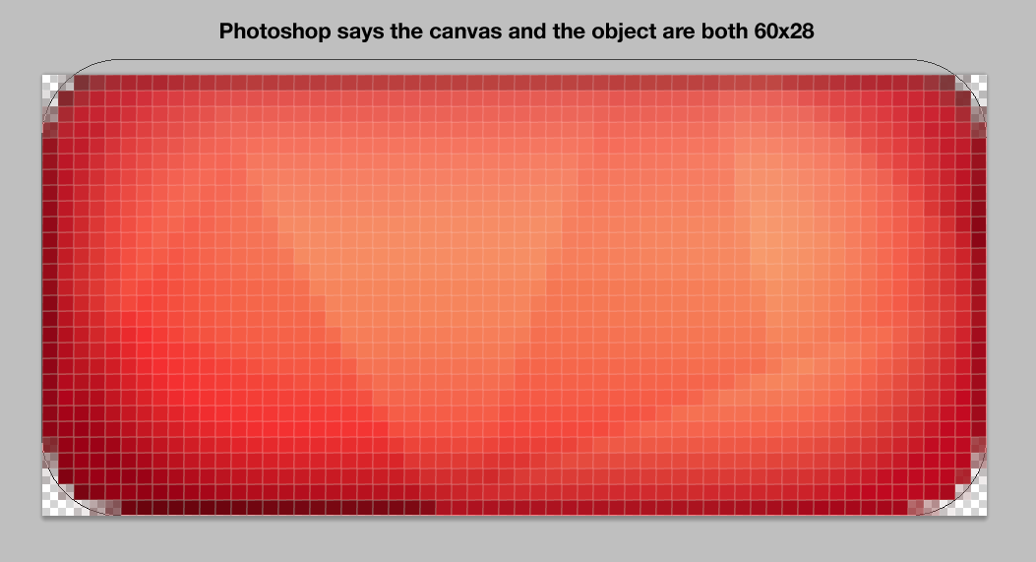Click the path outline's straight top edge above canvas
This screenshot has width=1036, height=562.
point(516,59)
